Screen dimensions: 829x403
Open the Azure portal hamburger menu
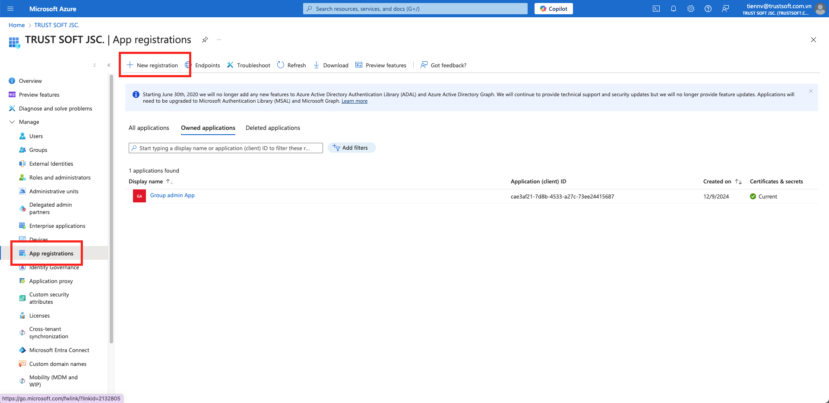pos(11,9)
